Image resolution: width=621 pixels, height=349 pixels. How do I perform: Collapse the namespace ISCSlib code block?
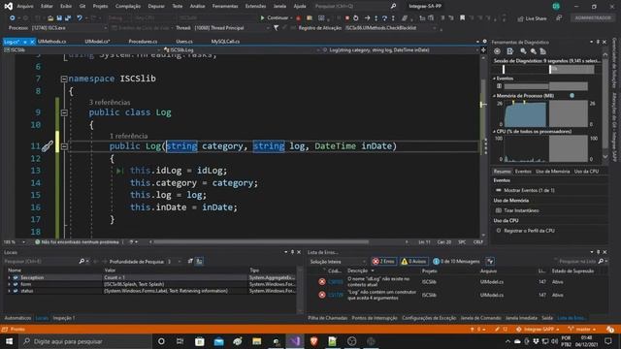point(64,79)
